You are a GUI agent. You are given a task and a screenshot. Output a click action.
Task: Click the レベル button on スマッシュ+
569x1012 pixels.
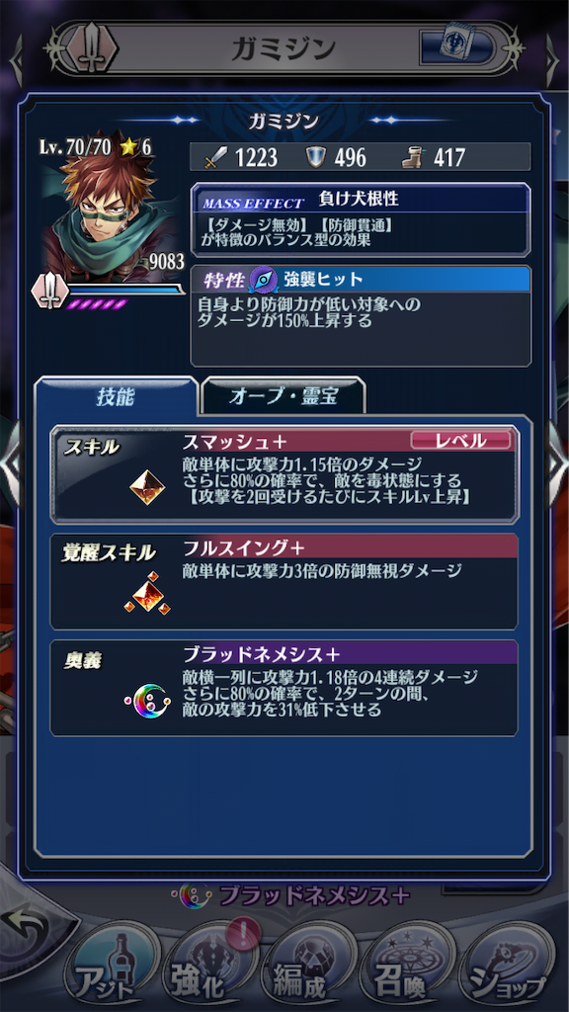460,441
